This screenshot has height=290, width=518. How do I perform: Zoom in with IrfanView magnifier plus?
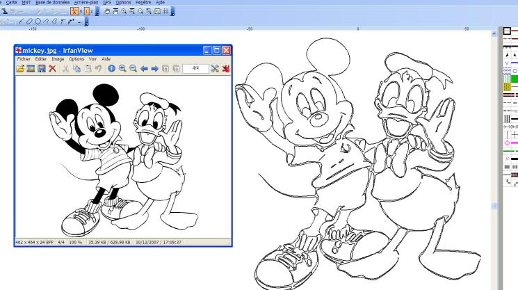click(122, 68)
